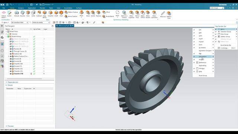Click Mirror Feature in the ribbon

71,16
